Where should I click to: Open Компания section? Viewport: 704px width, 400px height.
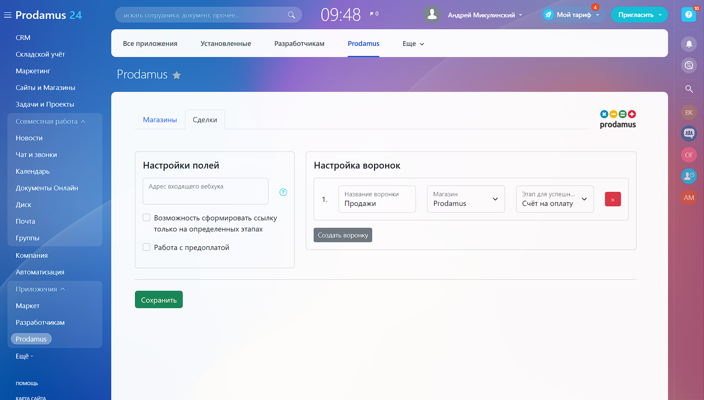point(32,256)
